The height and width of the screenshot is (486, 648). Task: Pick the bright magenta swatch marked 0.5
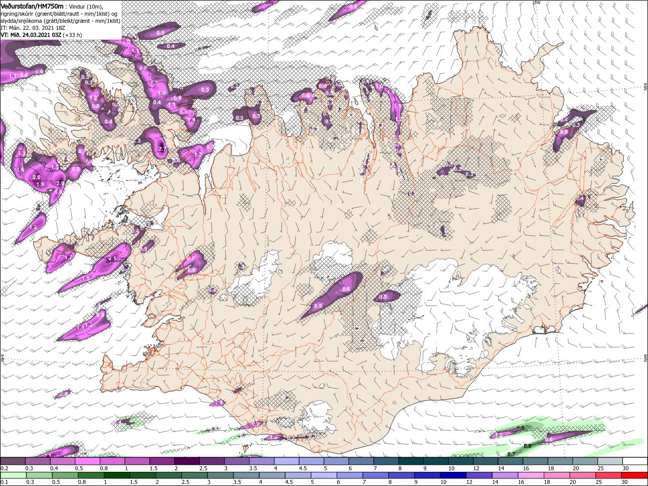87,461
